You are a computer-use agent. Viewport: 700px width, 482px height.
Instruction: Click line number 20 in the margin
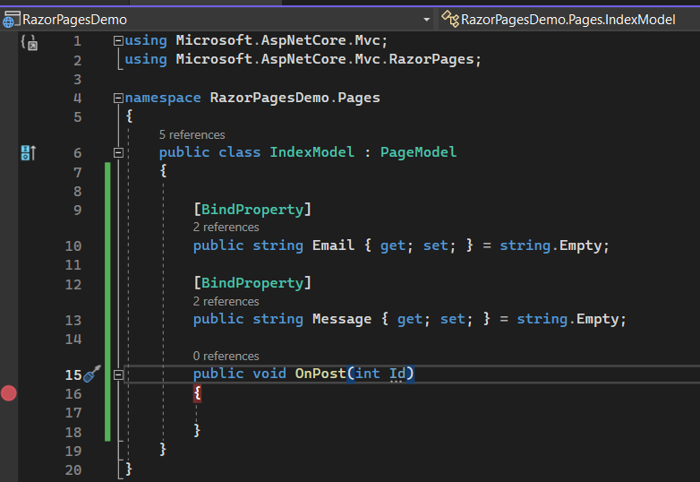click(73, 470)
